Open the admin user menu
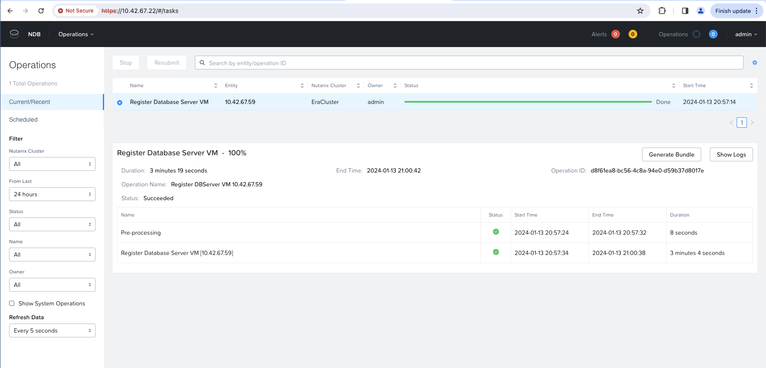 click(746, 34)
